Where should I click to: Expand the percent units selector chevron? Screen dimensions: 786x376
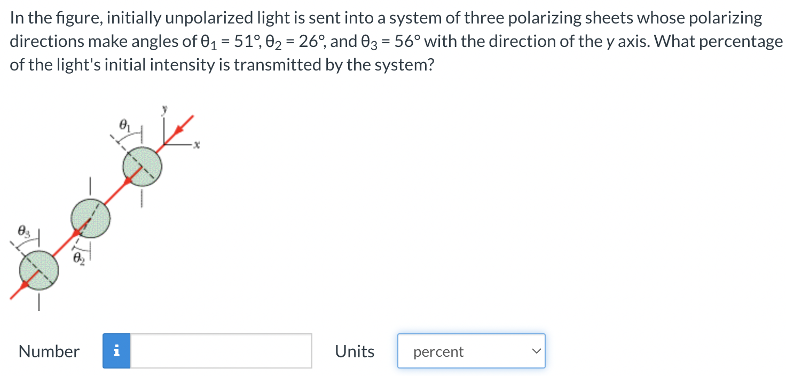(536, 351)
